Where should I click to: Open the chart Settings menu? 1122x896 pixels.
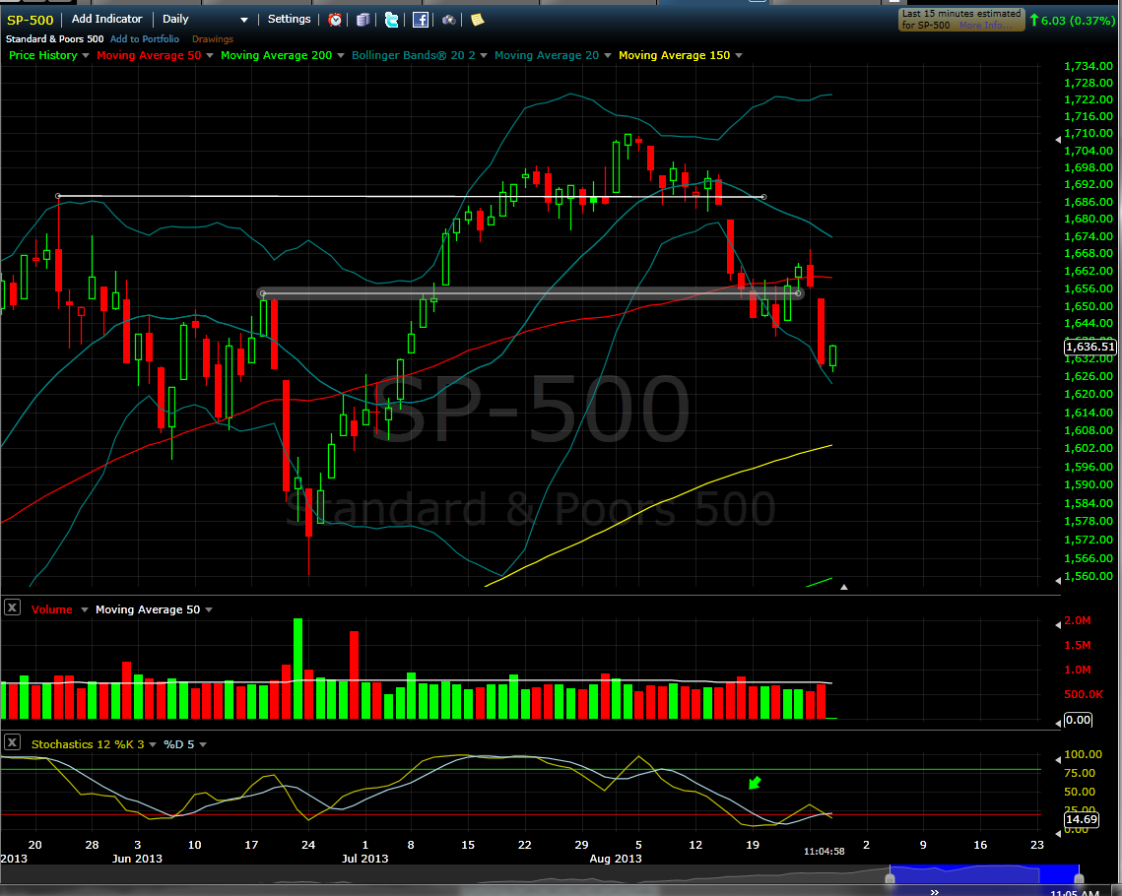coord(289,20)
